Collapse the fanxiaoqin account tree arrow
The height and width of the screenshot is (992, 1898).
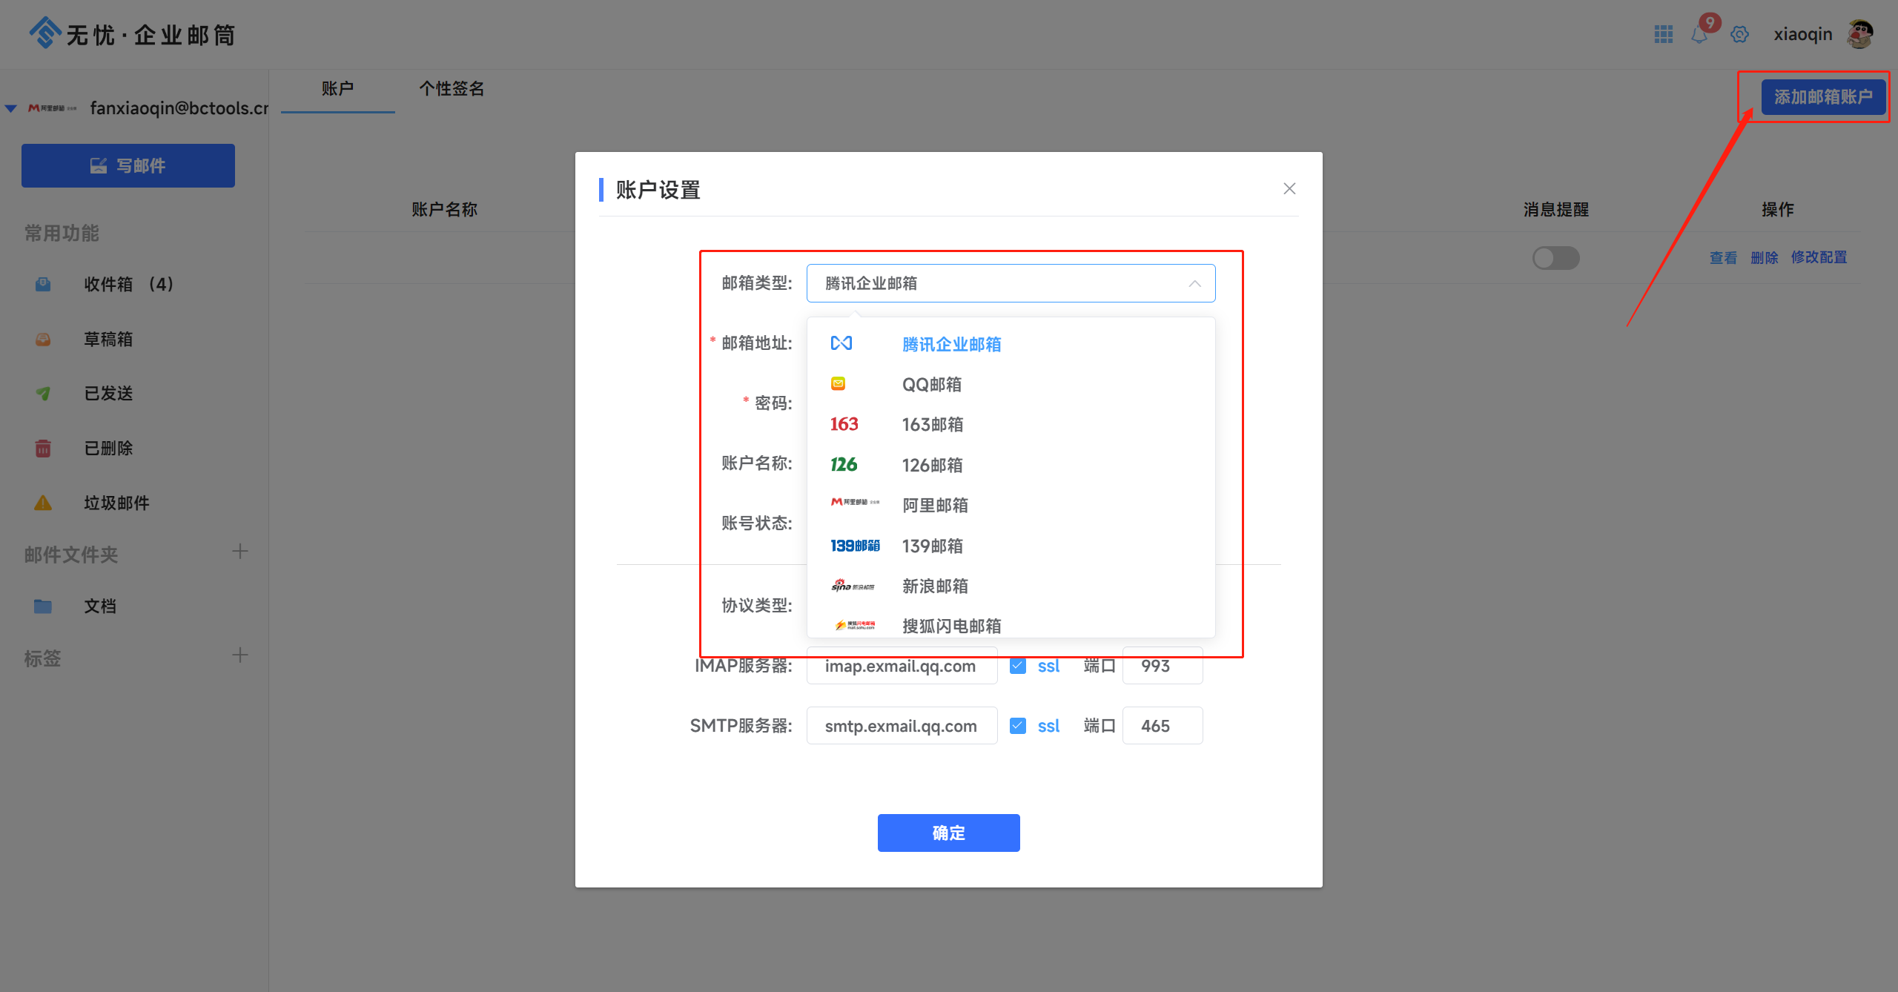(11, 109)
